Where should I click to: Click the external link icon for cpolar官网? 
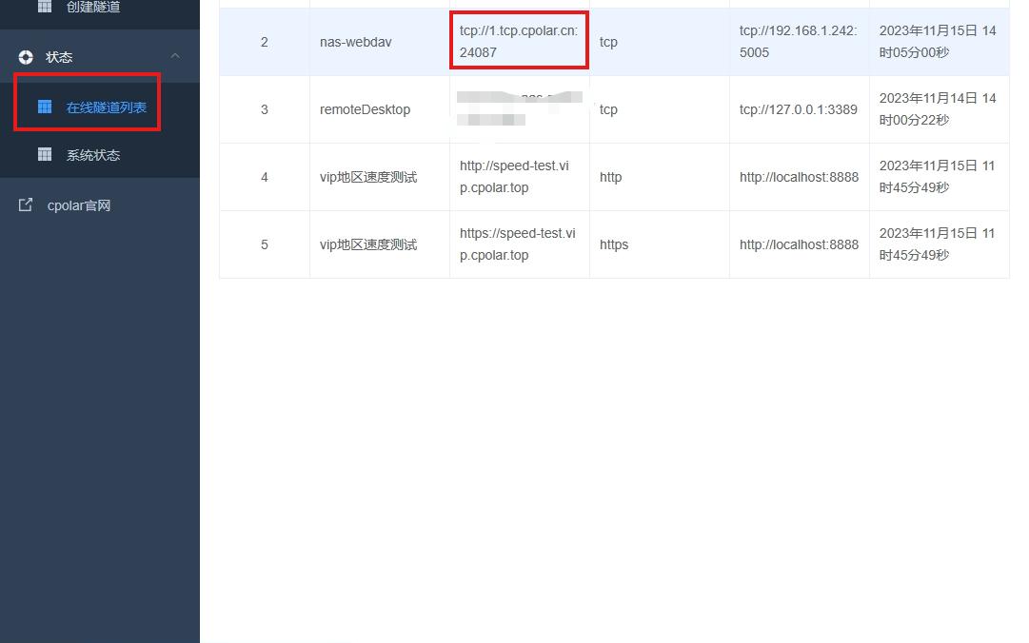coord(25,205)
